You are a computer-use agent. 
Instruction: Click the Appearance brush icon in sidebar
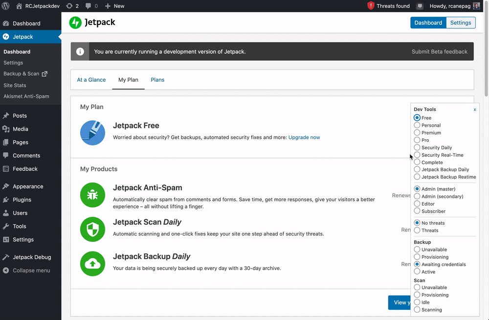6,186
